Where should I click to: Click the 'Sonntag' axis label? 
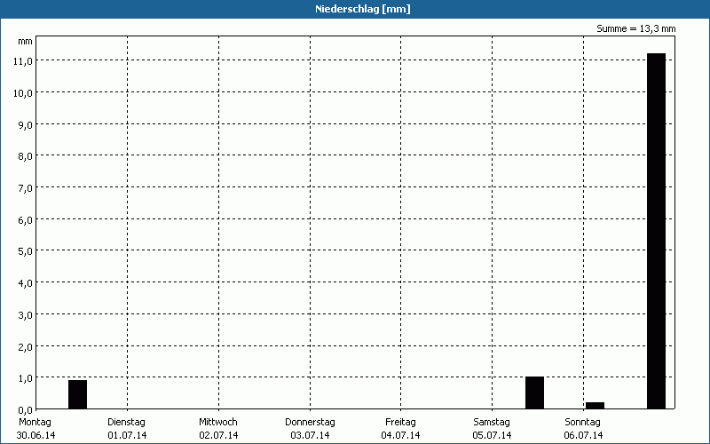point(582,423)
